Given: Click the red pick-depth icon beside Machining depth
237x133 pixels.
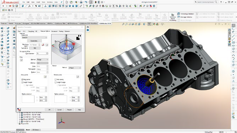Looking at the screenshot, I should point(43,45).
